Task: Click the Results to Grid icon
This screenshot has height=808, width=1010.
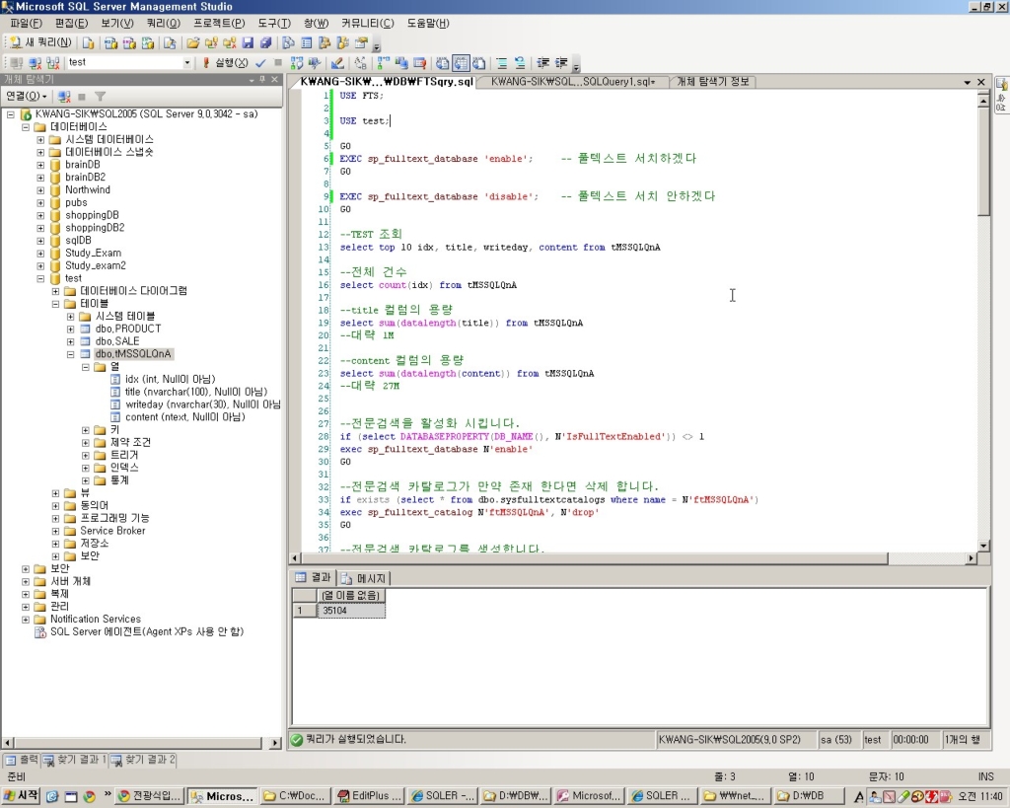Action: tap(461, 62)
